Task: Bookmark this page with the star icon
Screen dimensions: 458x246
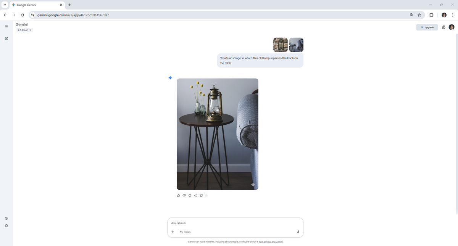Action: point(419,15)
